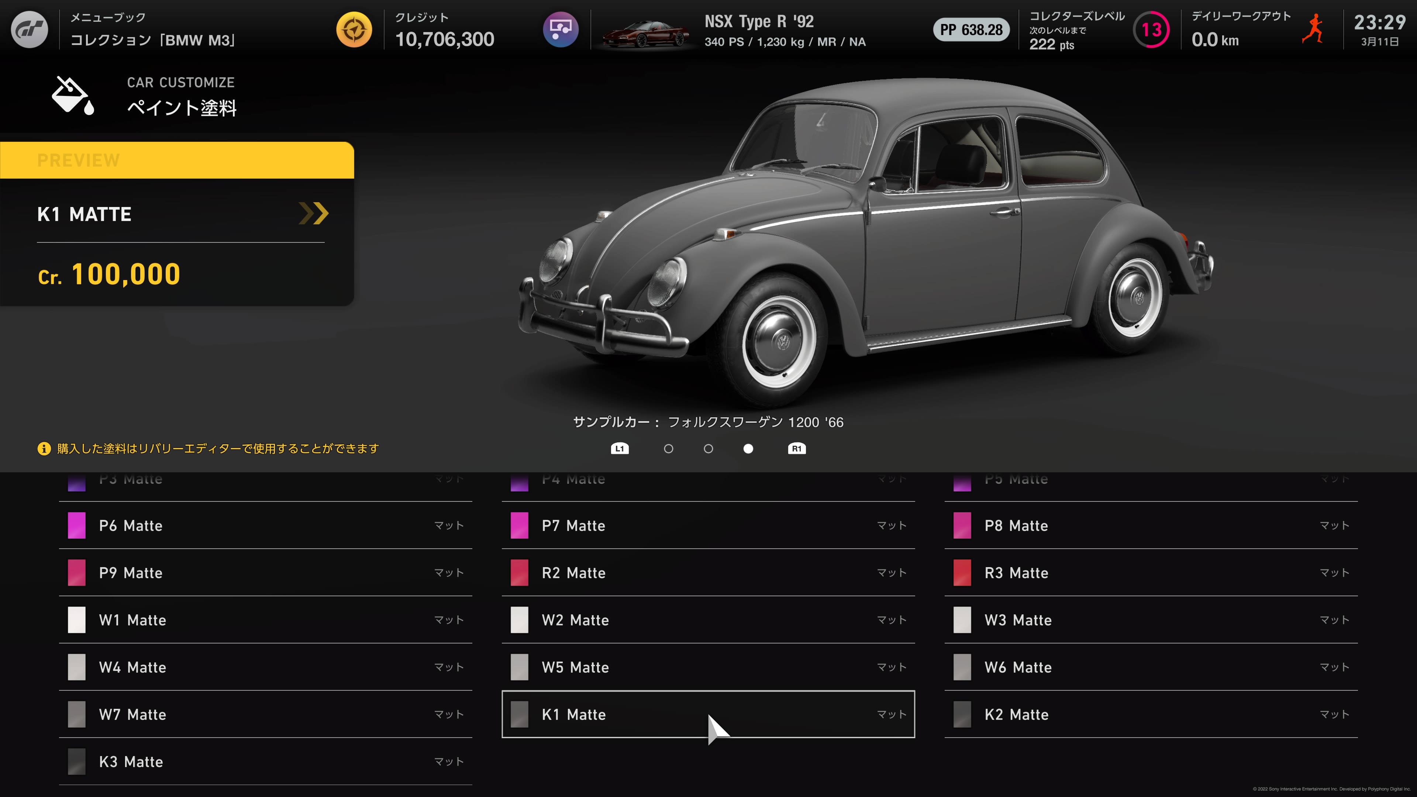Click the paint bucket customize icon
The height and width of the screenshot is (797, 1417).
72,96
